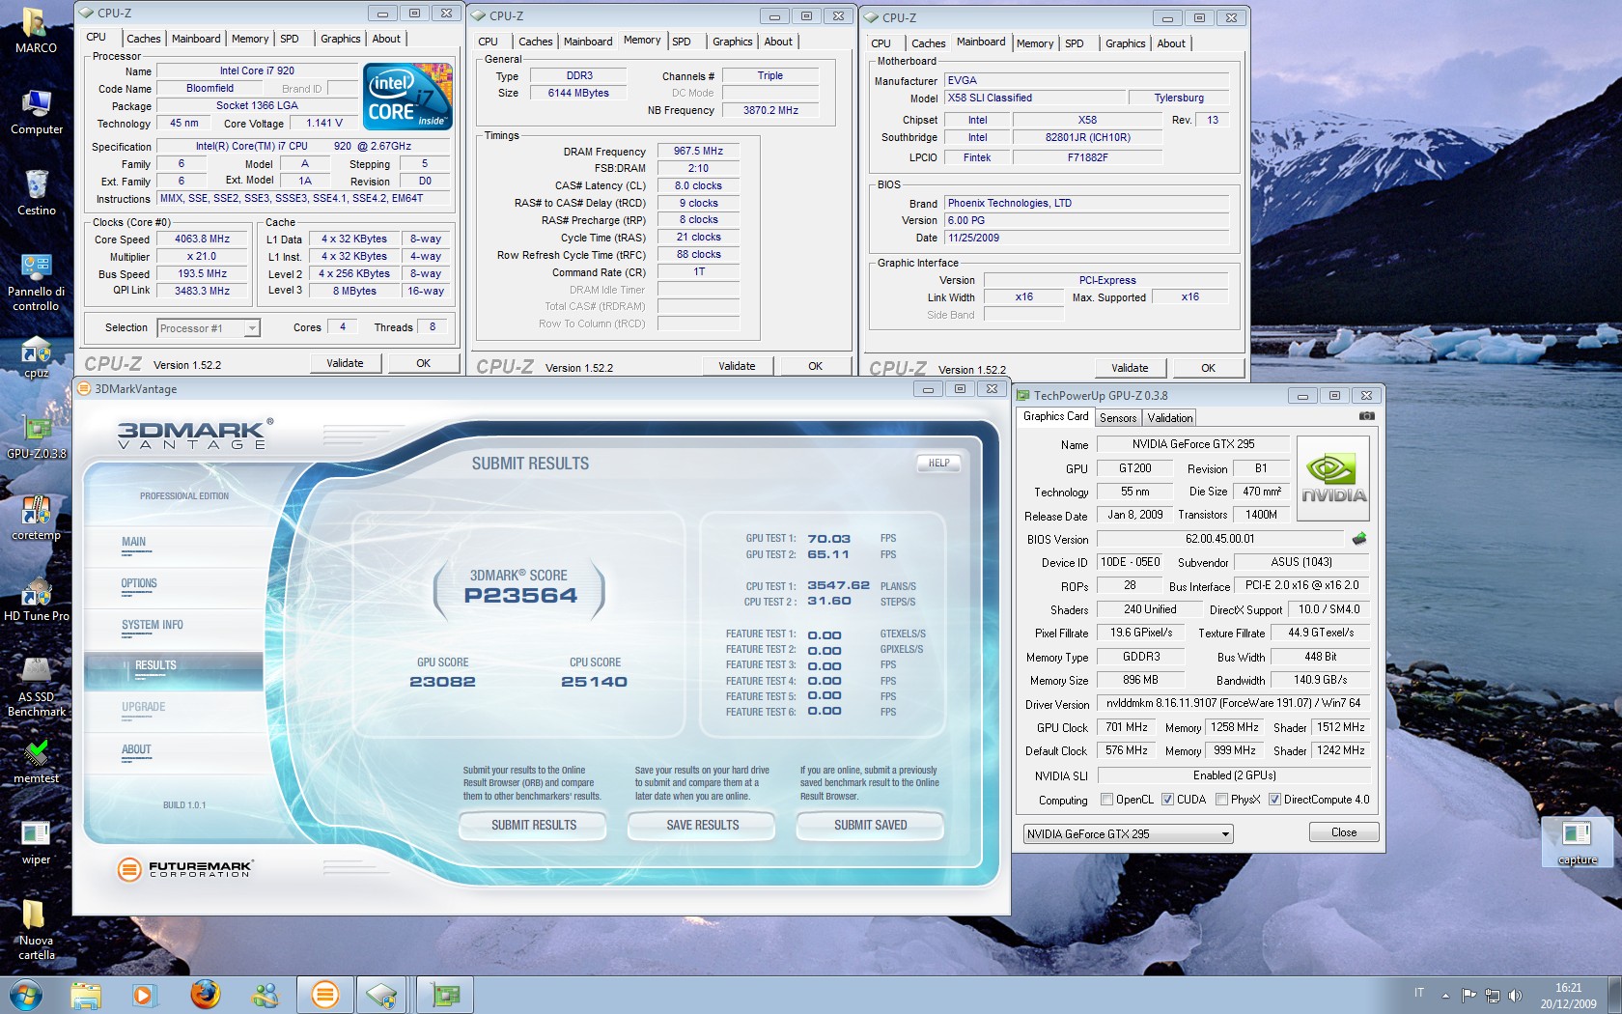The image size is (1622, 1014).
Task: Click the CPU SCORE value 25140
Action: tap(595, 682)
